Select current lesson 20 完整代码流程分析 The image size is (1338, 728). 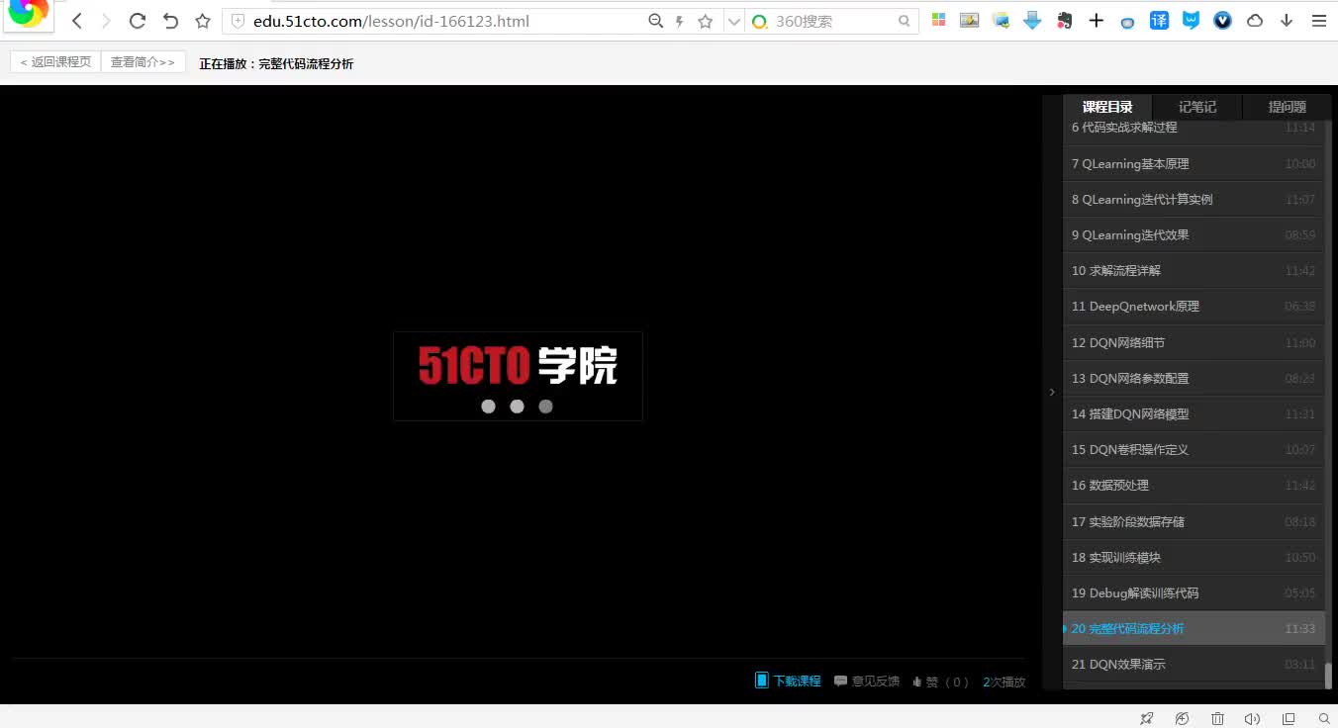tap(1194, 628)
